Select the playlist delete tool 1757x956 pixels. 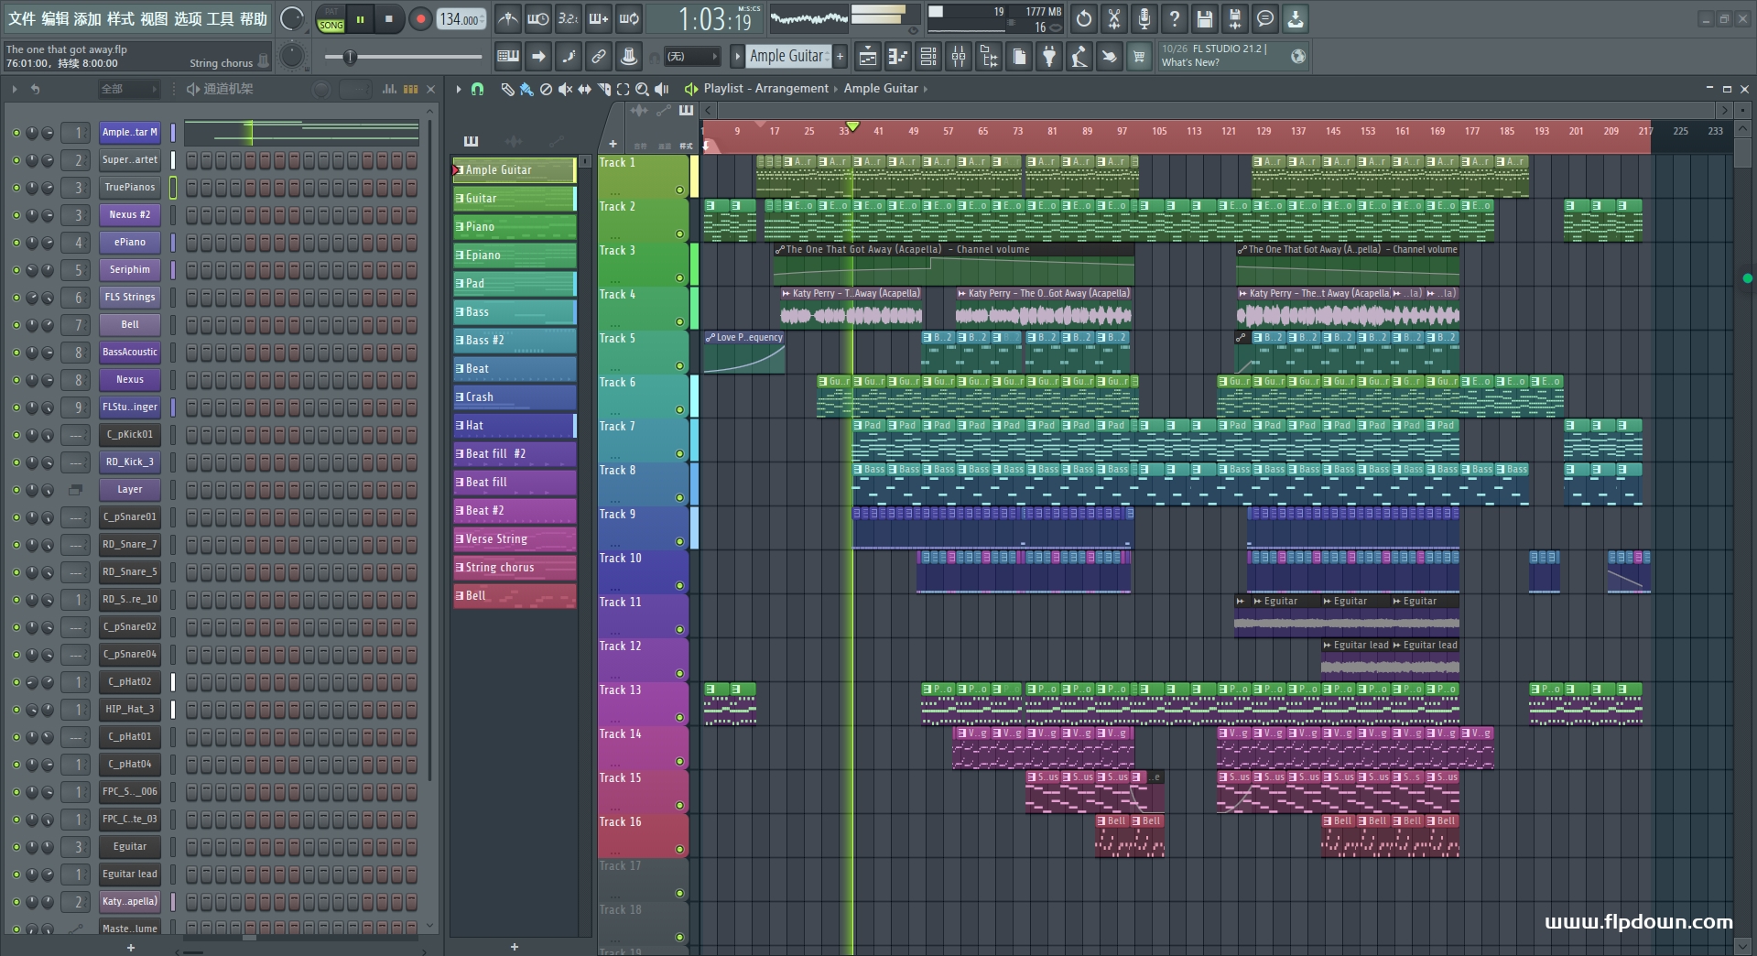(x=547, y=89)
